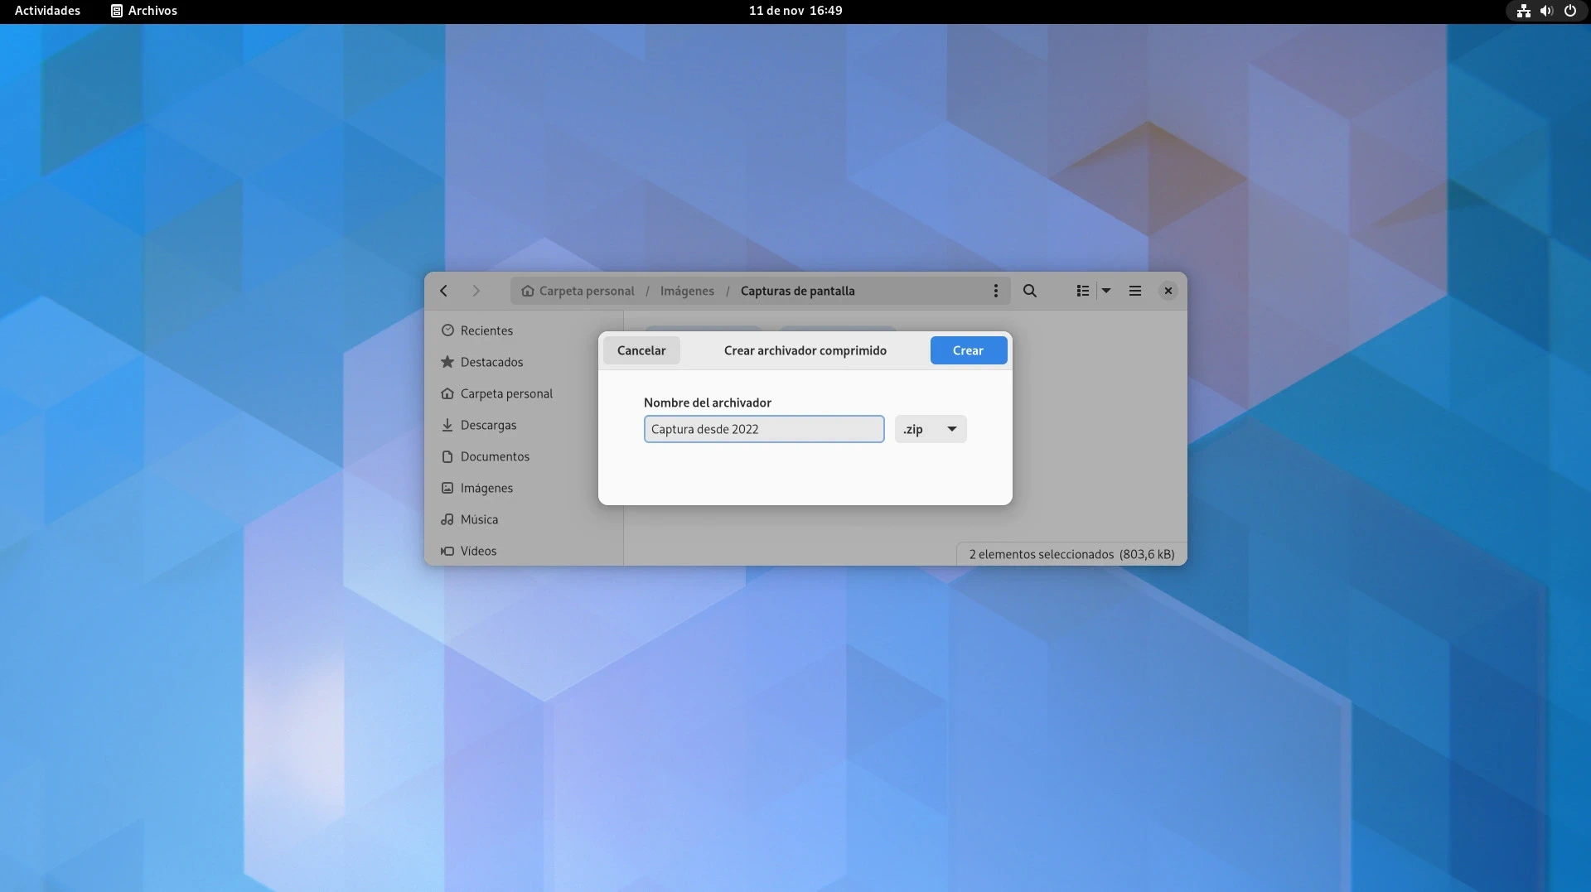The height and width of the screenshot is (892, 1591).
Task: Click the back navigation arrow
Action: 443,291
